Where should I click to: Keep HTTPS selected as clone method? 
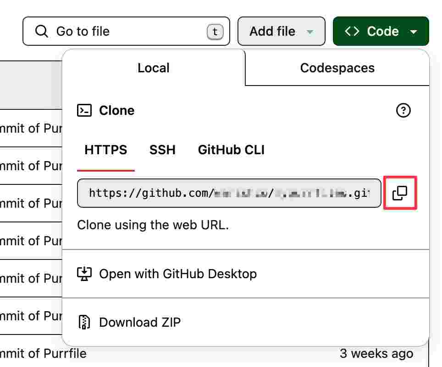point(106,150)
